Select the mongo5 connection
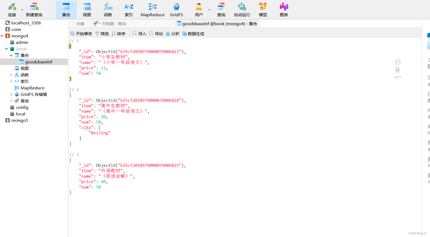Image resolution: width=430 pixels, height=237 pixels. (x=20, y=120)
